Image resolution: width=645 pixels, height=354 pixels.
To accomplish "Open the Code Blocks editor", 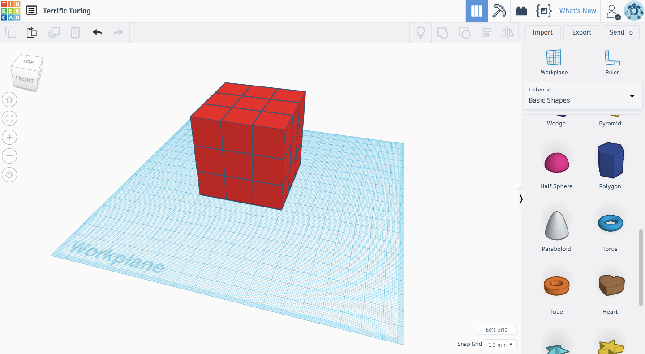I will click(x=544, y=11).
